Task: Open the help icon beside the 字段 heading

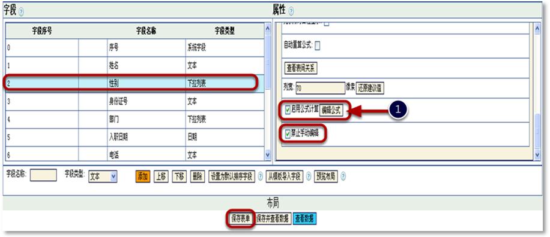Action: click(21, 11)
